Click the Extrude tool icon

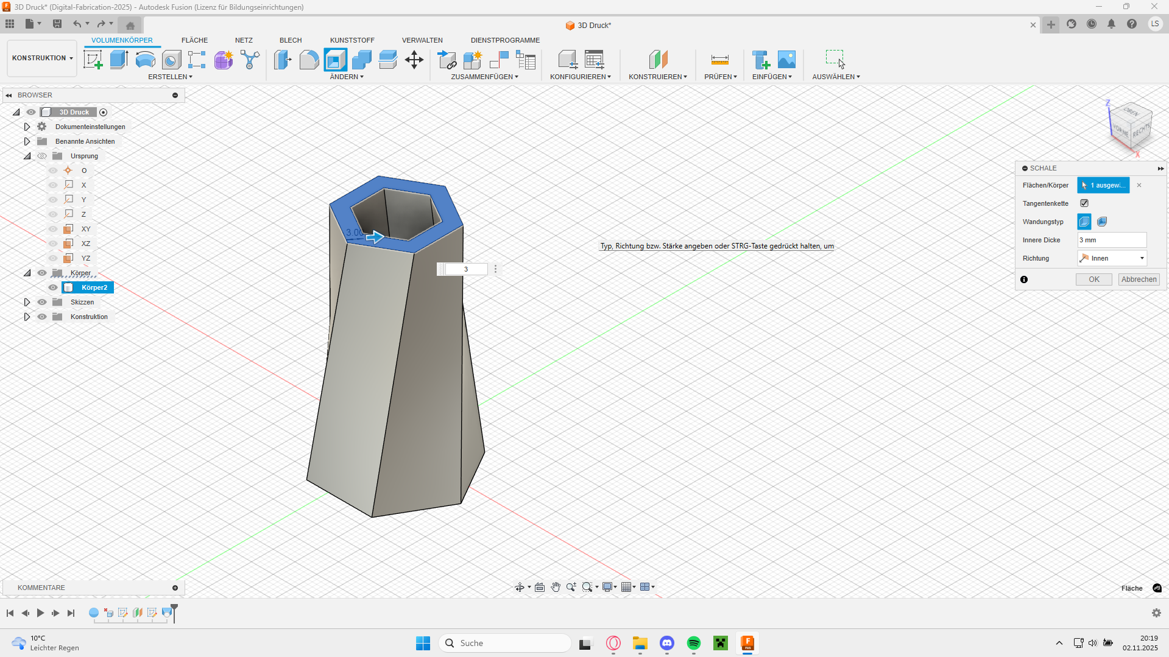pos(119,60)
